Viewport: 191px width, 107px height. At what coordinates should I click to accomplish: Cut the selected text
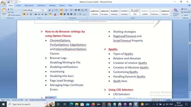10,9
